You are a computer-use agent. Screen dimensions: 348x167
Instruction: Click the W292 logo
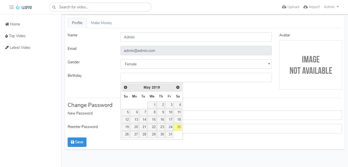(x=24, y=7)
